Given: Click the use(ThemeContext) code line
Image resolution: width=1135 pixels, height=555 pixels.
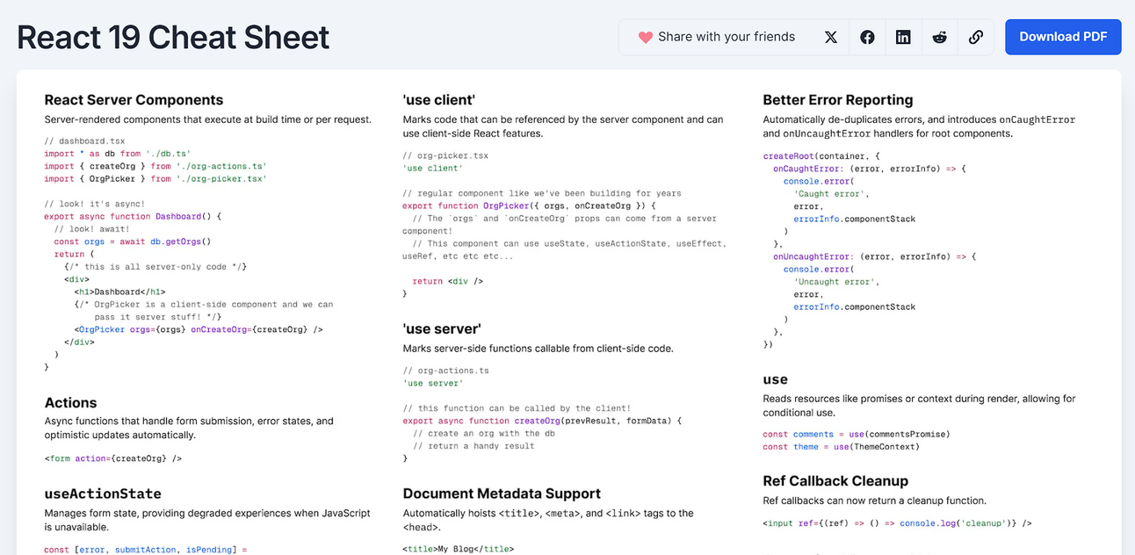Looking at the screenshot, I should [x=841, y=446].
